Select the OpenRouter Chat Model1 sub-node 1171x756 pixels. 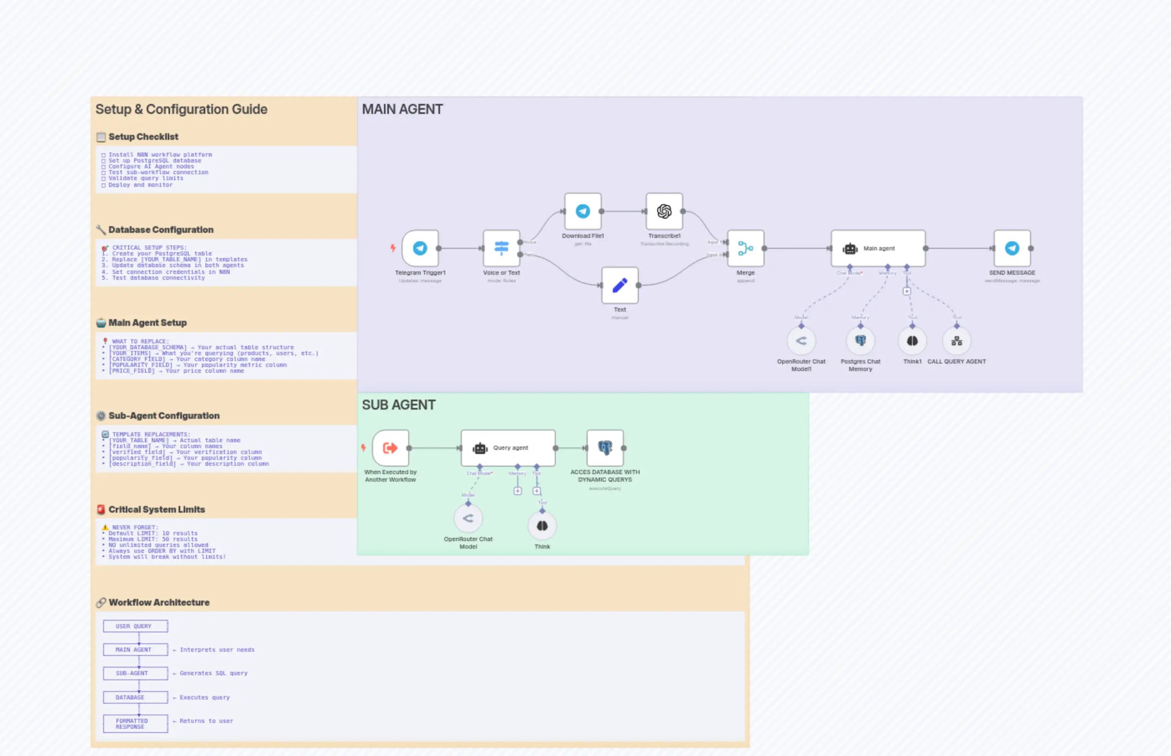pos(801,341)
